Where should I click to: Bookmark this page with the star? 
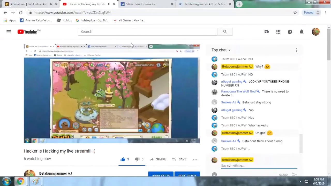295,13
